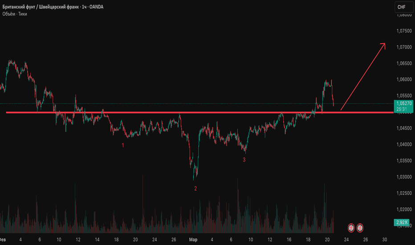Click the second UK flag economic event icon

360,228
